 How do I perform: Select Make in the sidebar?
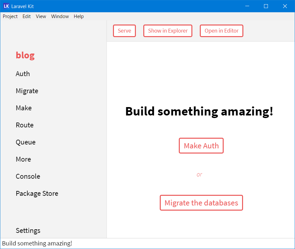click(24, 108)
